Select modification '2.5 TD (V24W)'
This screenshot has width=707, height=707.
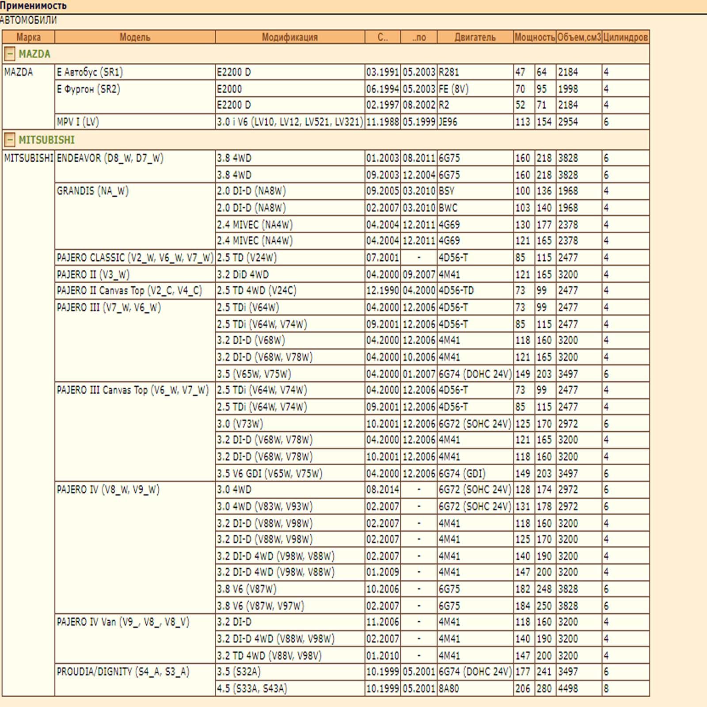(x=290, y=258)
